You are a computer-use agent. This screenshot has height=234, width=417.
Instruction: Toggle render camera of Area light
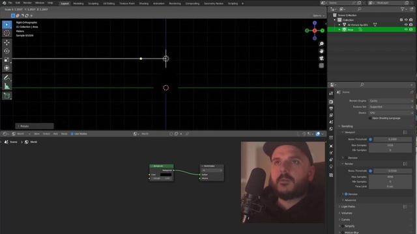tap(411, 29)
